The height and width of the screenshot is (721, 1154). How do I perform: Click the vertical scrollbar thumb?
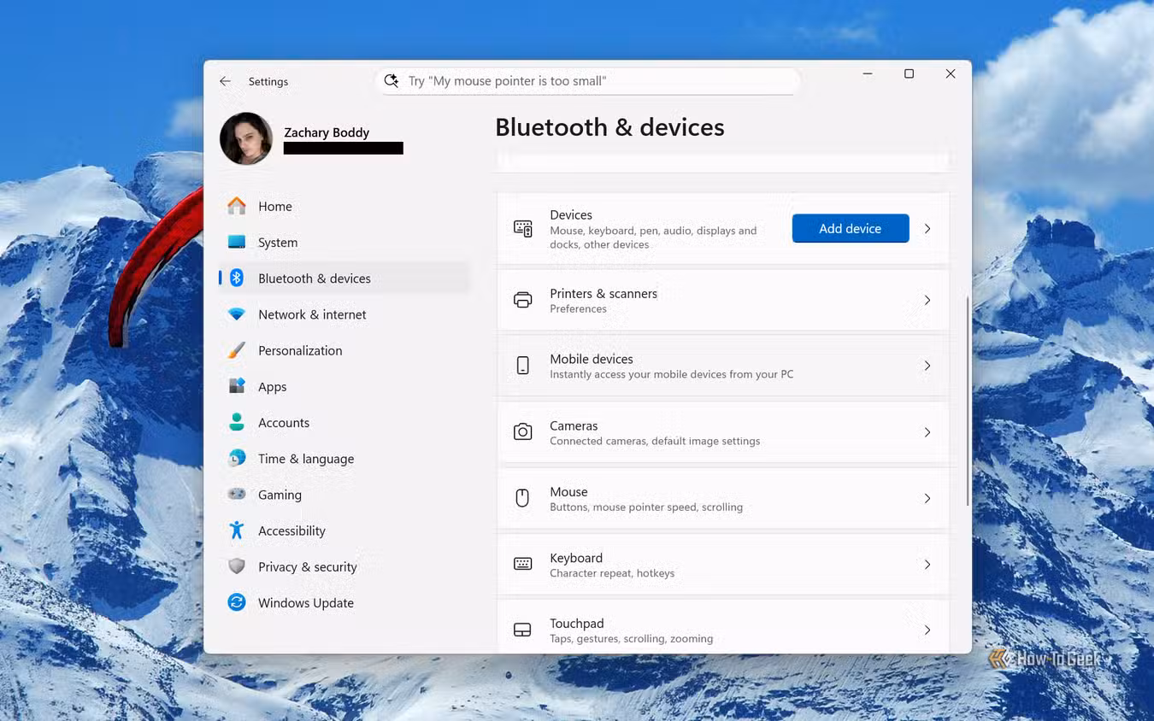point(968,402)
